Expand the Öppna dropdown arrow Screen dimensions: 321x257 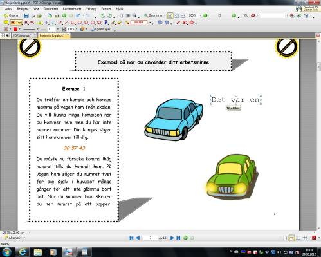21,15
